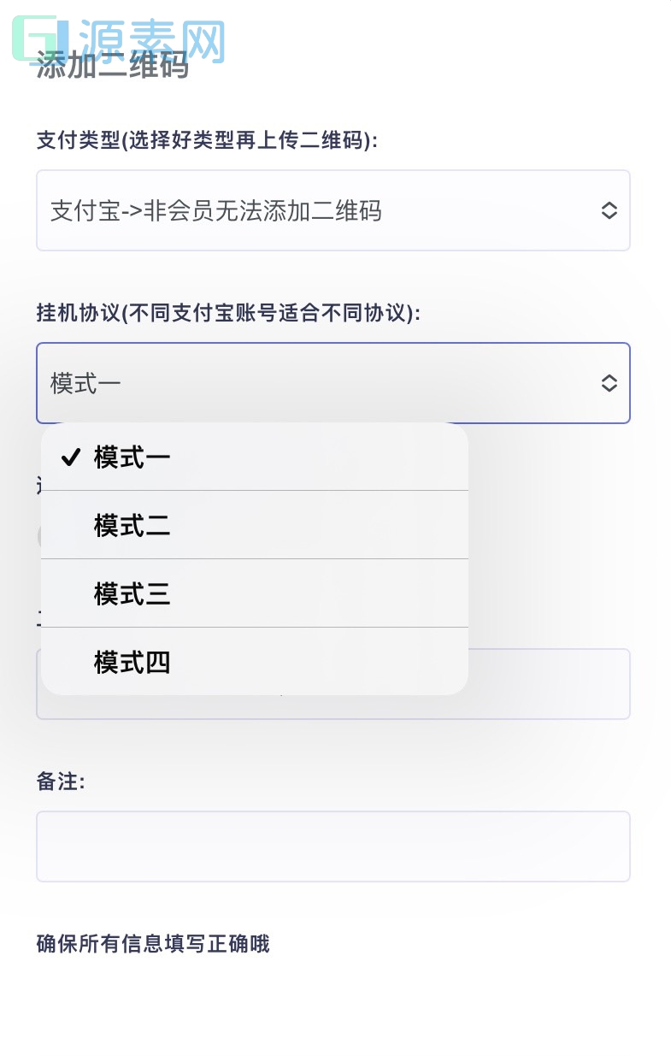The image size is (671, 1056).
Task: Click the 确保所有信息填写正确哦 reminder text
Action: pos(152,944)
